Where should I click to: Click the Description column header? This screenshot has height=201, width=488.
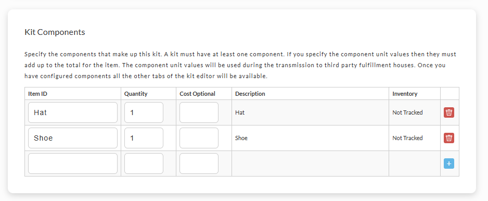[250, 94]
